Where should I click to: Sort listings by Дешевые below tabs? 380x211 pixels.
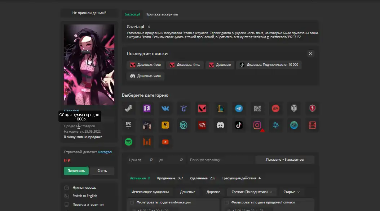[x=187, y=192]
